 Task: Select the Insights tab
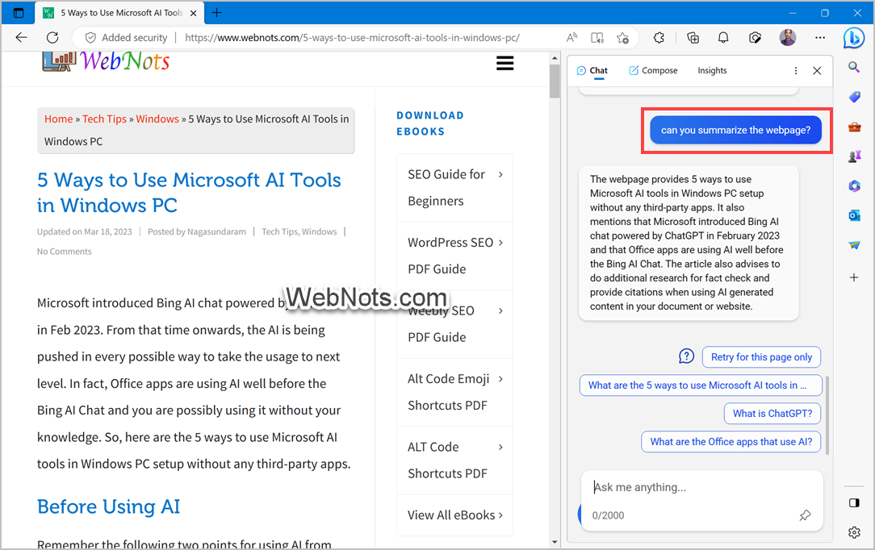pos(712,70)
